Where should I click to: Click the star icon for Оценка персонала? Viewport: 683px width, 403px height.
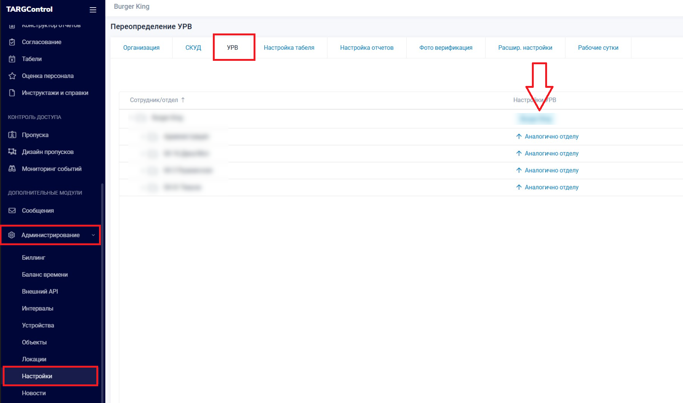tap(12, 76)
